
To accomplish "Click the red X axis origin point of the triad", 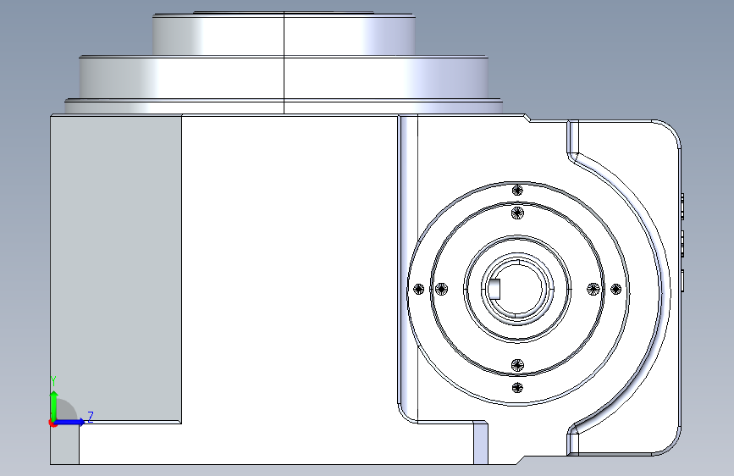I will (x=52, y=423).
